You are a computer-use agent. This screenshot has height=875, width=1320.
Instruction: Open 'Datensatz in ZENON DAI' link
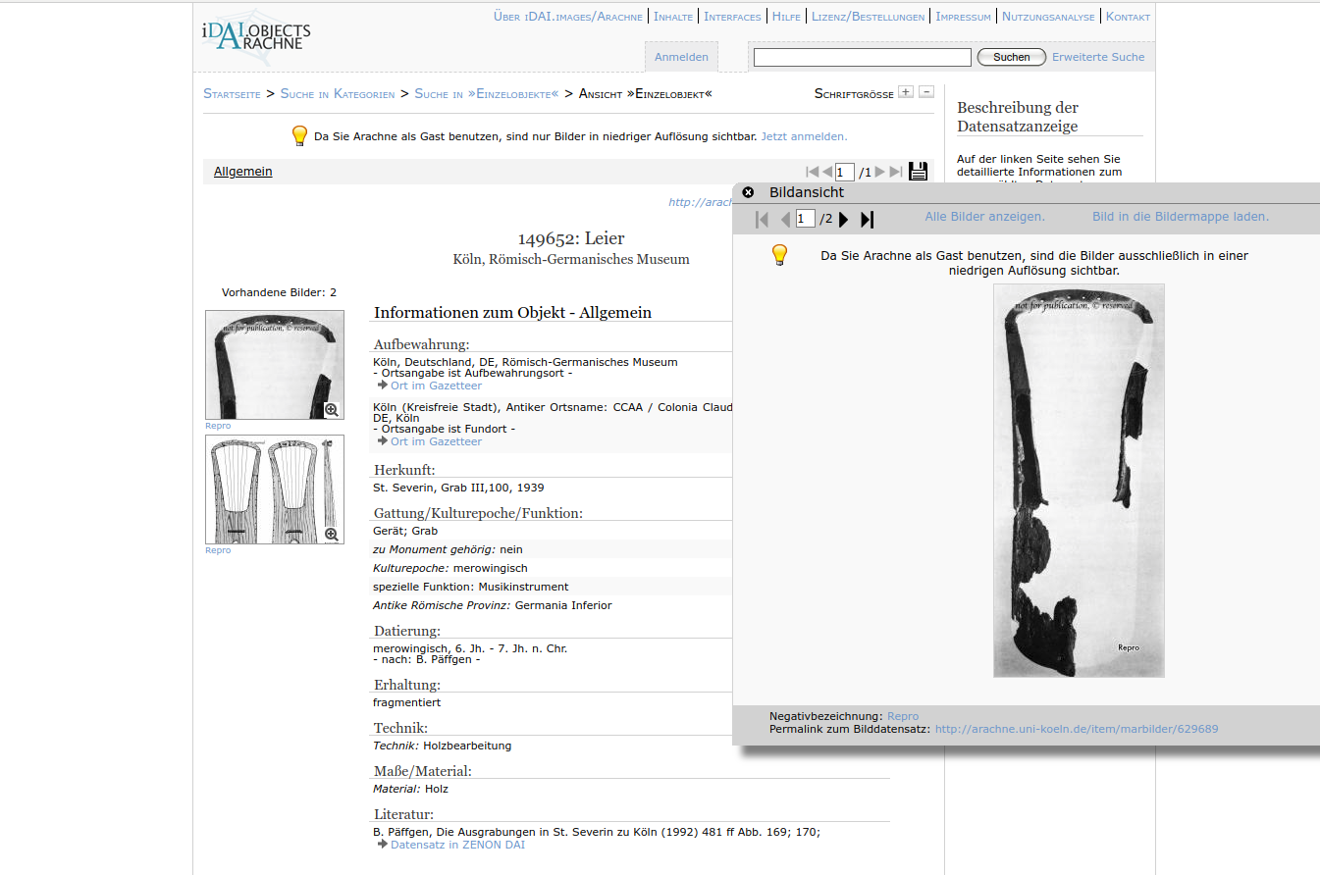[457, 845]
